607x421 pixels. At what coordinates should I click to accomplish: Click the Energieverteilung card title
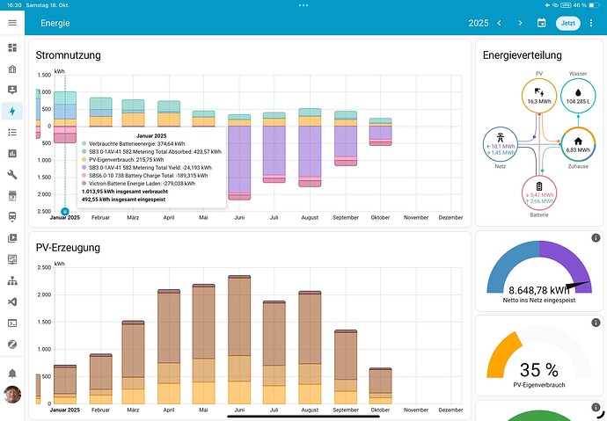(523, 55)
